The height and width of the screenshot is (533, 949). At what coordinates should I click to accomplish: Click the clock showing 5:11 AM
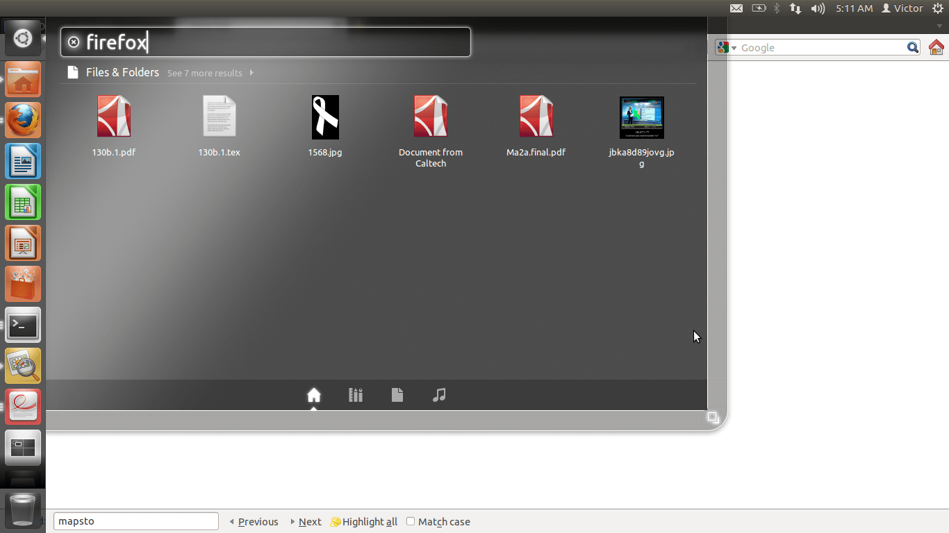854,8
